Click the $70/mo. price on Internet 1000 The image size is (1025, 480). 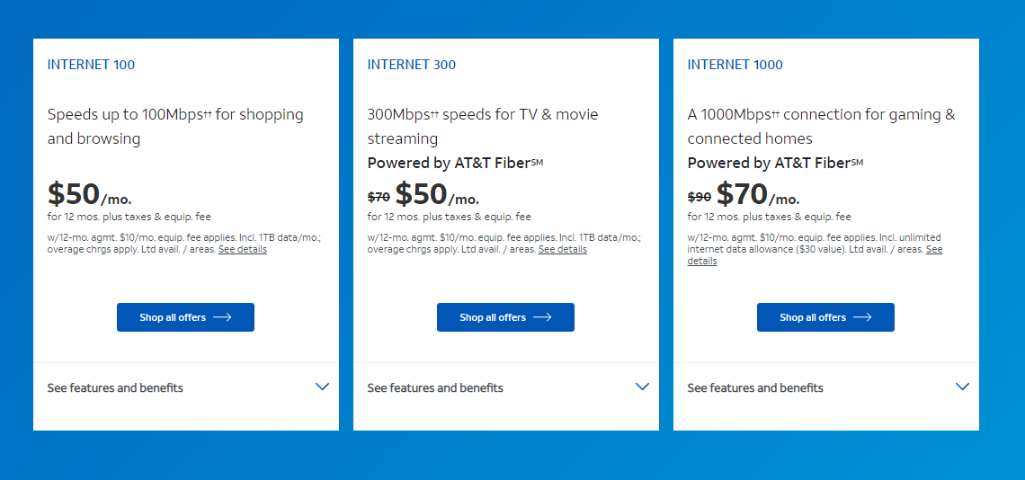point(757,194)
